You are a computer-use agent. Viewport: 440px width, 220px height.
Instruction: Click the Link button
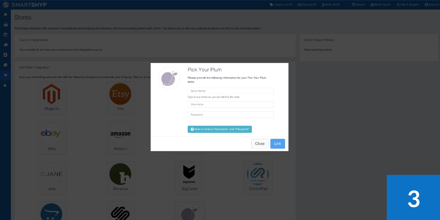(278, 143)
